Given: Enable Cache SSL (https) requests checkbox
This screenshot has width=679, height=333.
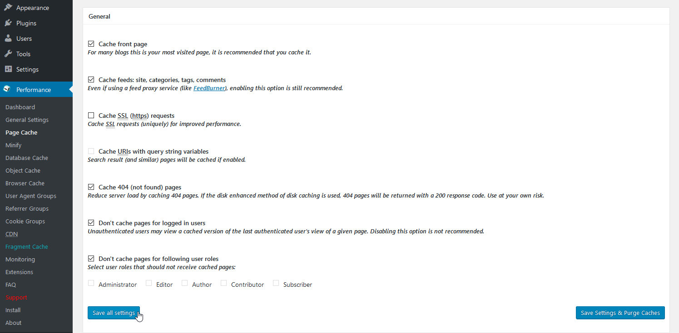Looking at the screenshot, I should point(91,116).
